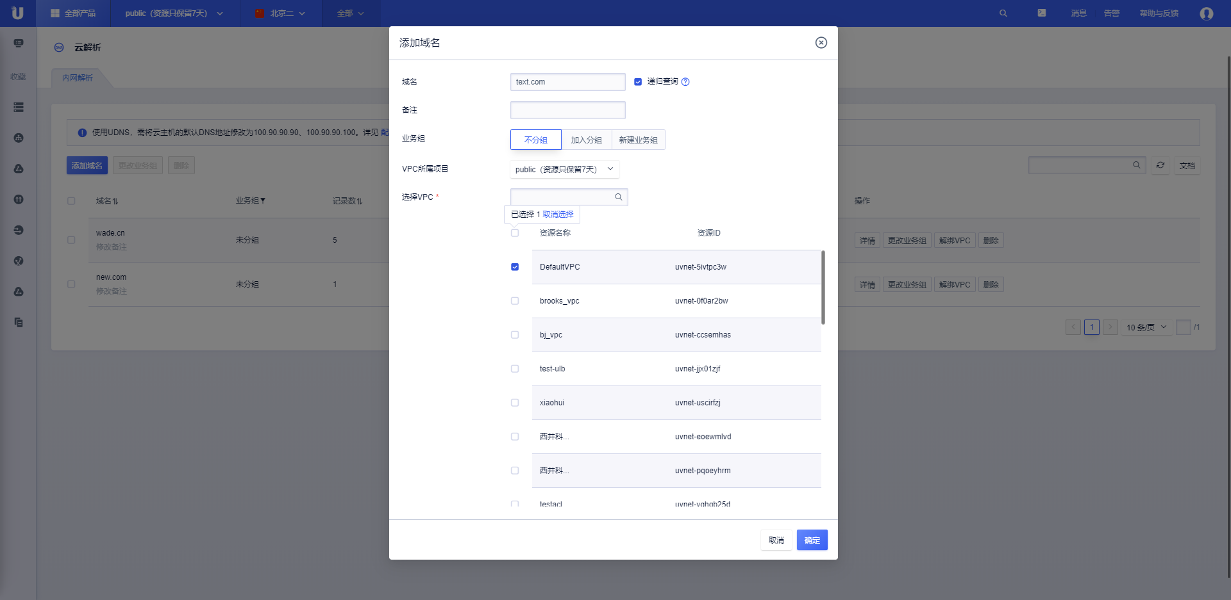1231x600 pixels.
Task: Click the 备注 input field
Action: pyautogui.click(x=567, y=110)
